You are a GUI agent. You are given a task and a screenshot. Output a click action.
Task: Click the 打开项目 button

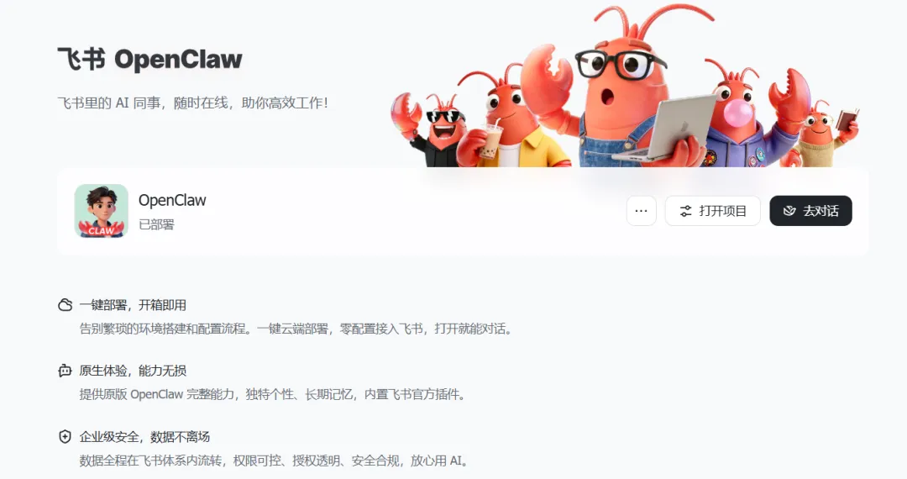713,211
